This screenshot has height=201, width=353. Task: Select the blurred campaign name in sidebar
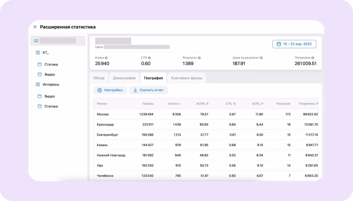coord(58,41)
